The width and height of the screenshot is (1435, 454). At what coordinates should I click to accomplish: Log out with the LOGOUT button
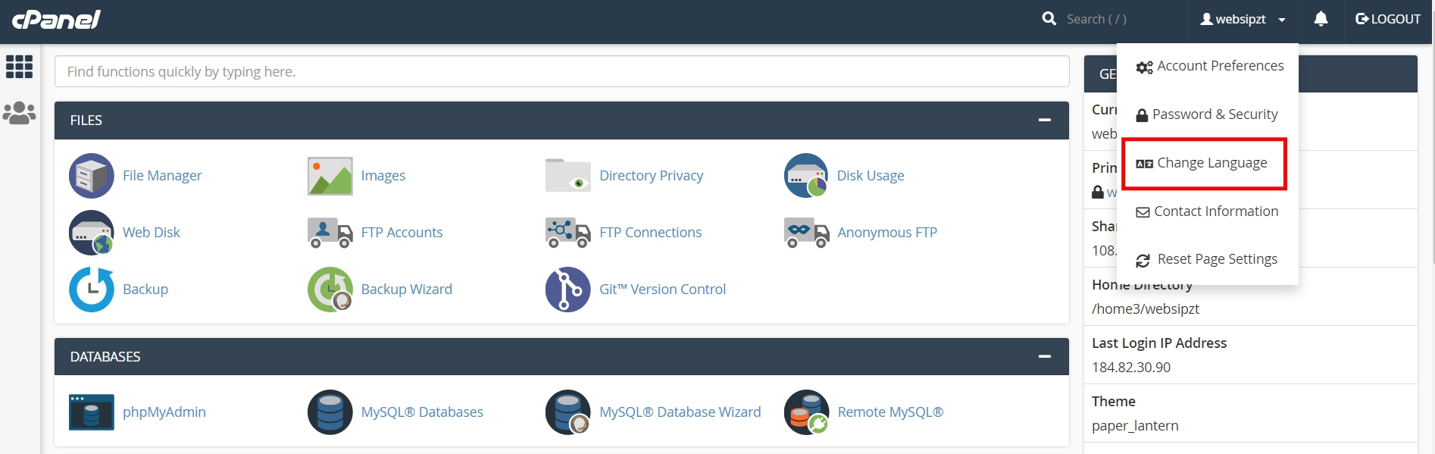tap(1388, 19)
